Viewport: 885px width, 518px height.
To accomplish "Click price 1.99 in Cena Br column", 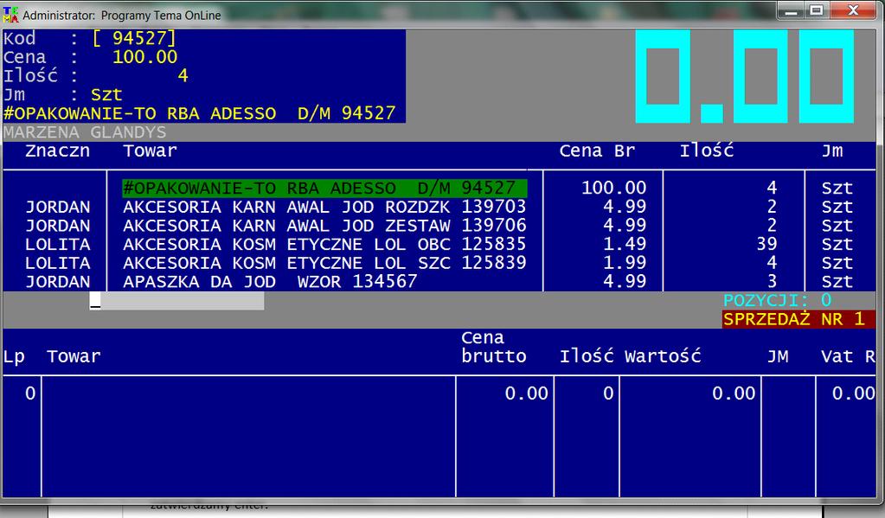I will coord(625,263).
